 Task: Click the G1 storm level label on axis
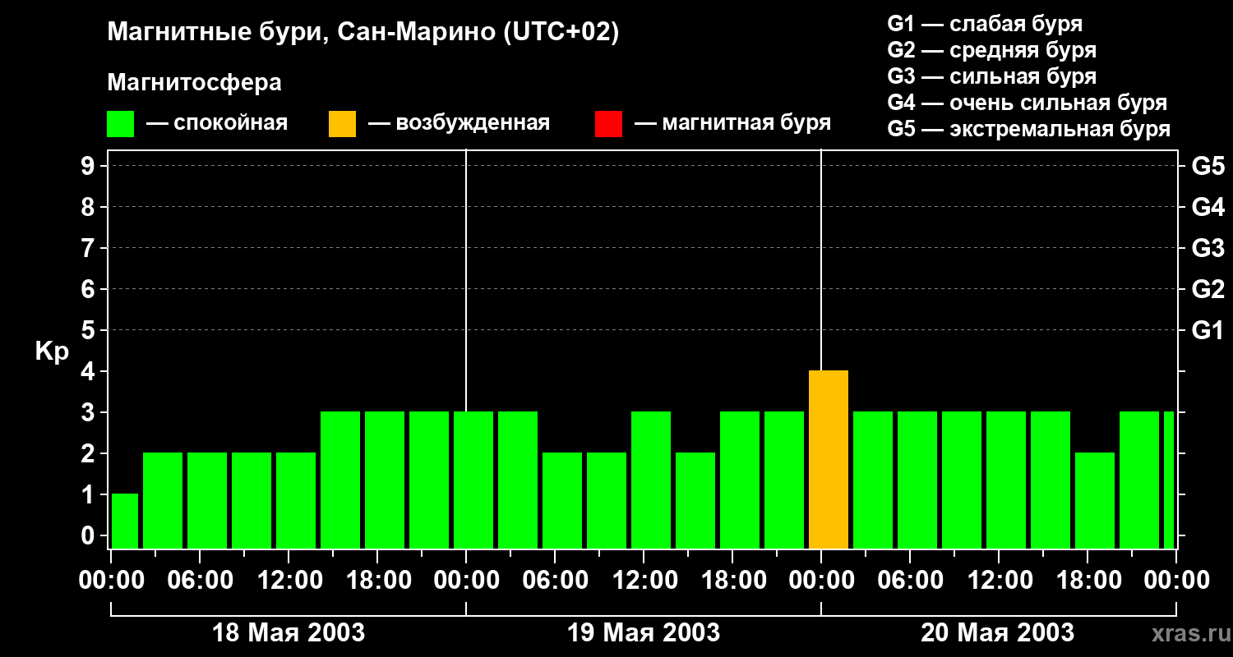[x=1208, y=330]
